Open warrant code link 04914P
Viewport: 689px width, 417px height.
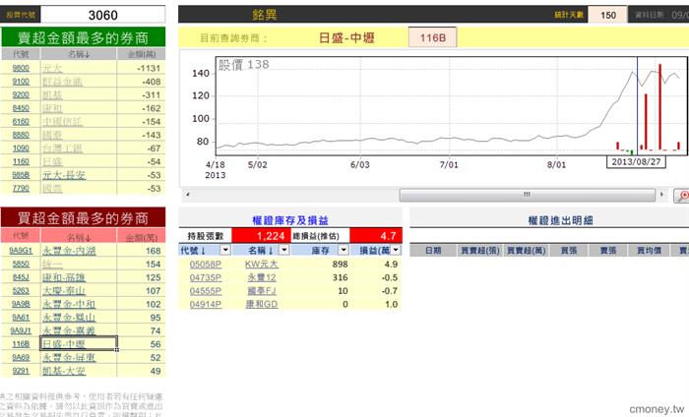(x=205, y=304)
